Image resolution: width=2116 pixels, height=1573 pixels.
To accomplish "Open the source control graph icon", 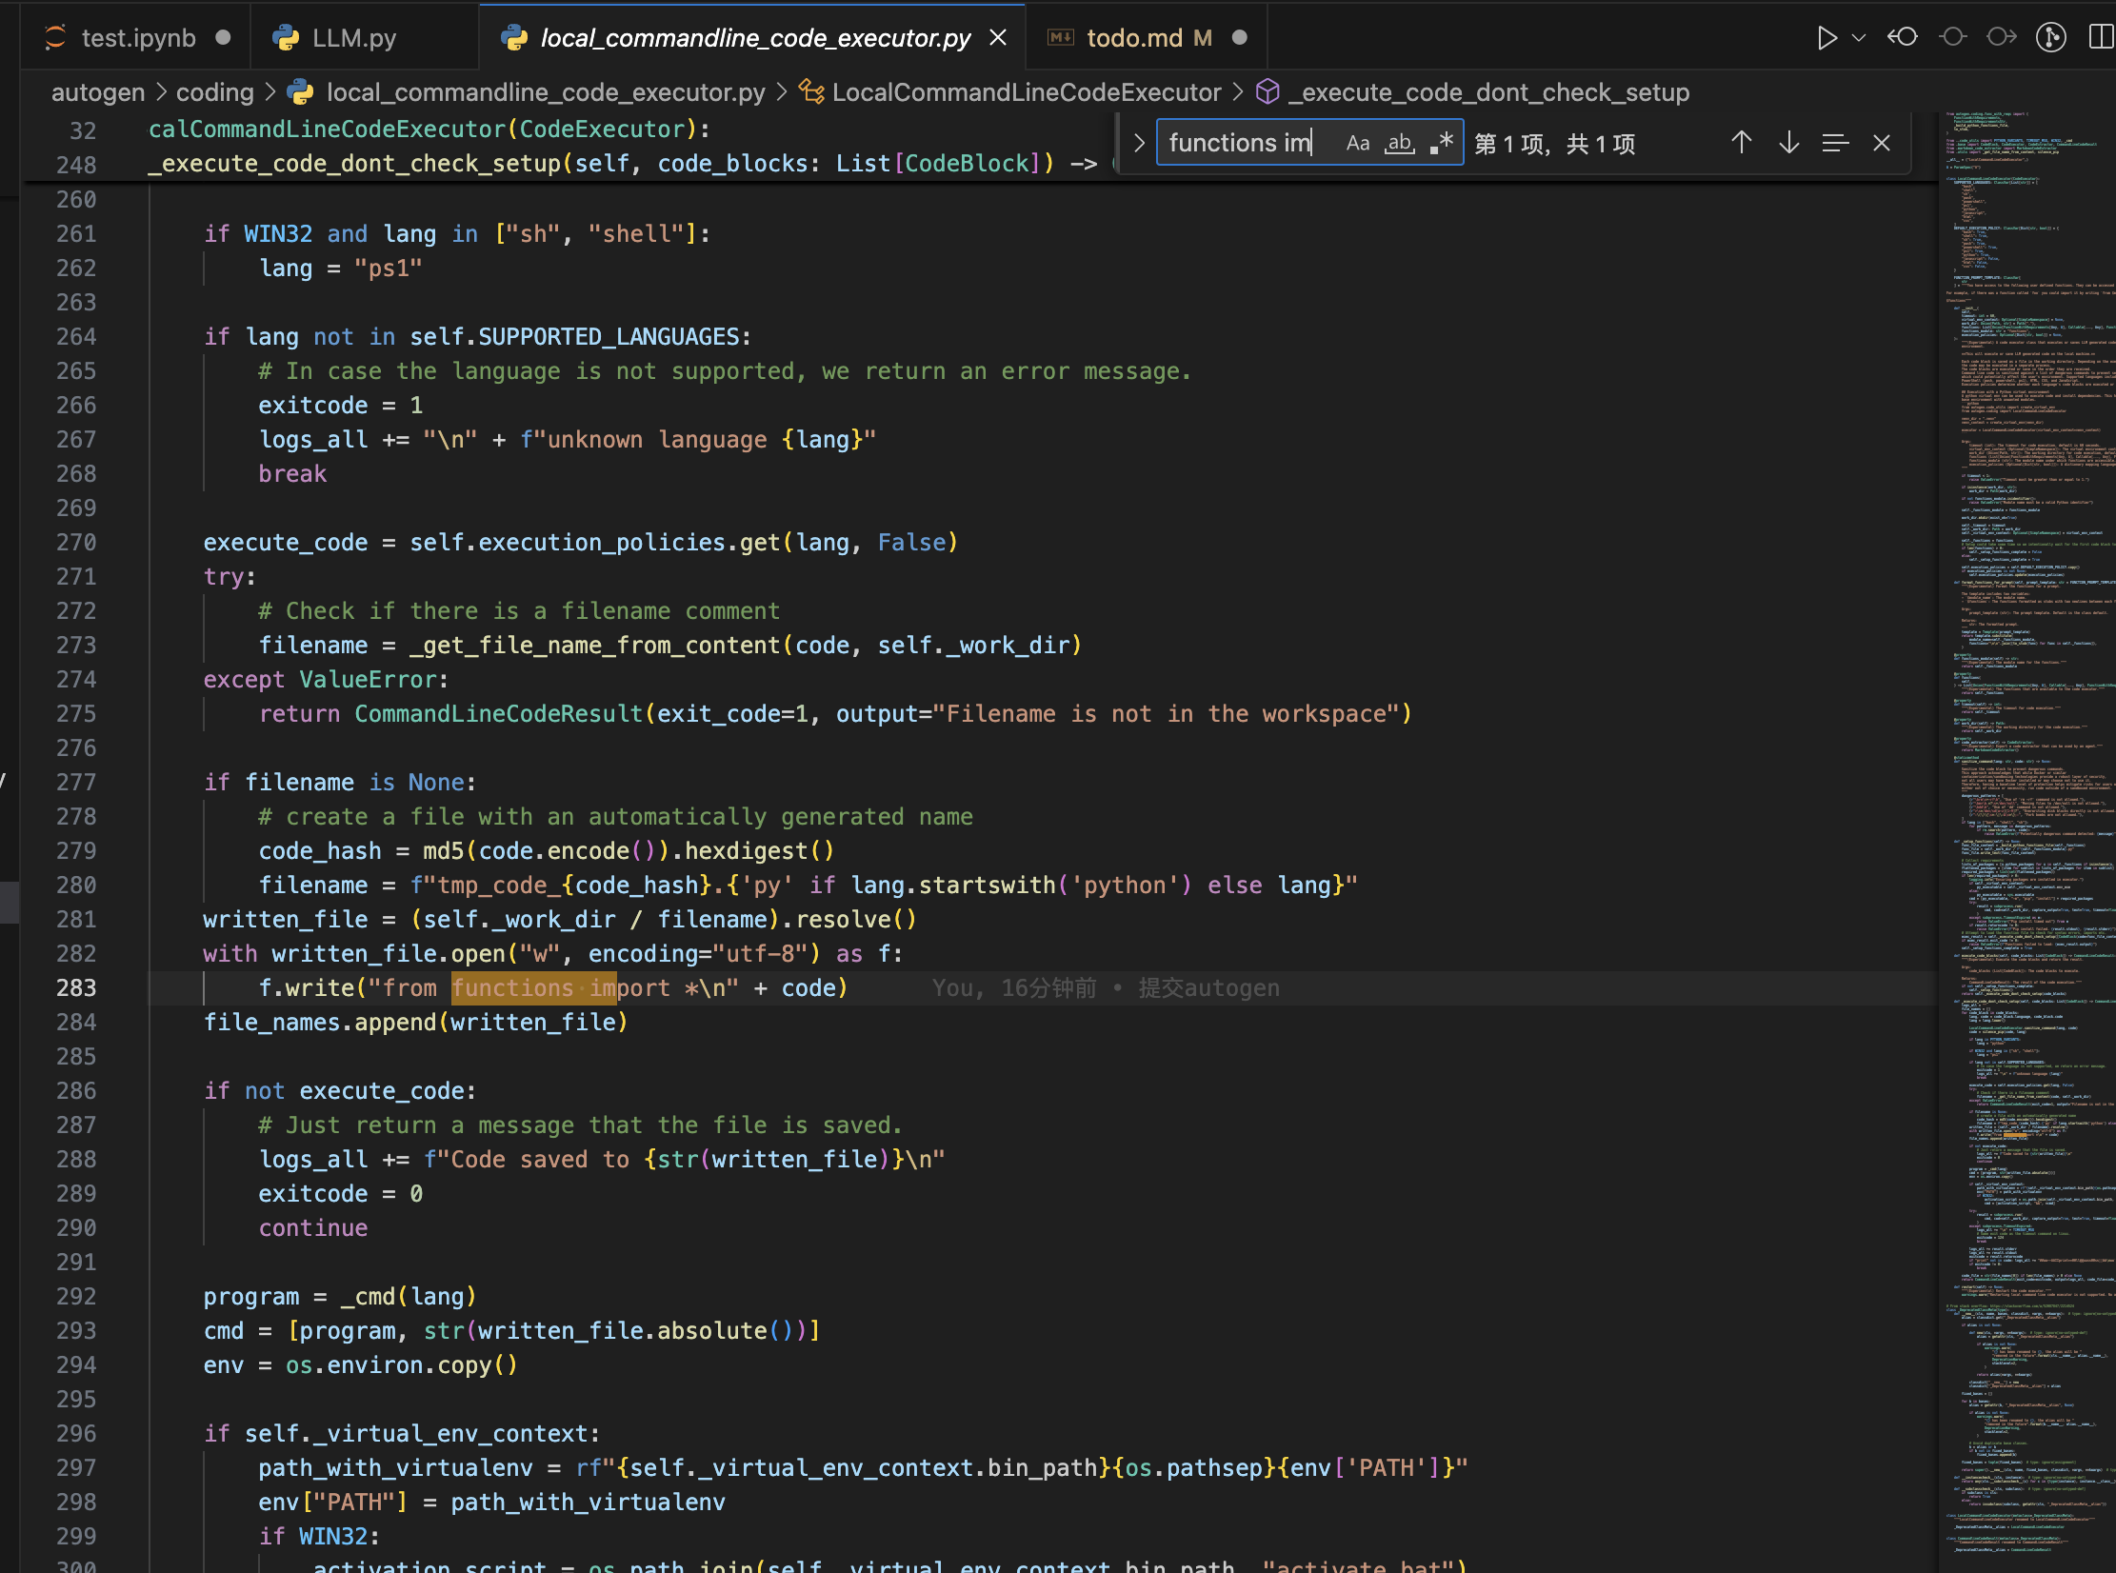I will click(2050, 37).
